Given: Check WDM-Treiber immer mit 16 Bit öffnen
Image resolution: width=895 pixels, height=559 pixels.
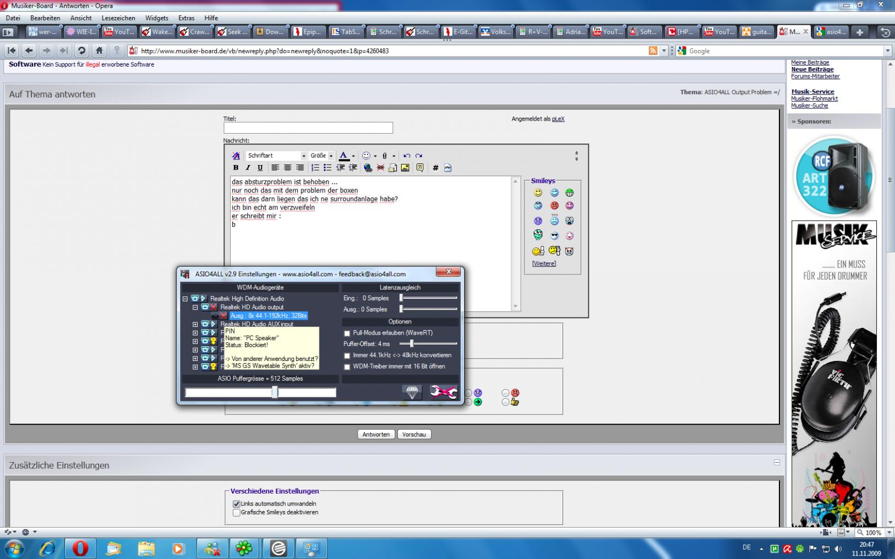Looking at the screenshot, I should coord(347,367).
